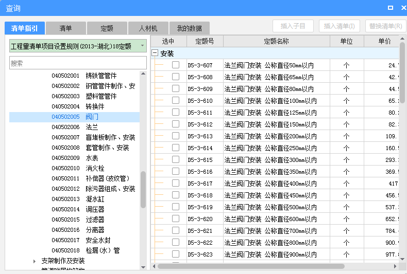Tick the D5-3-618 checkbox
The width and height of the screenshot is (407, 274).
[x=176, y=195]
